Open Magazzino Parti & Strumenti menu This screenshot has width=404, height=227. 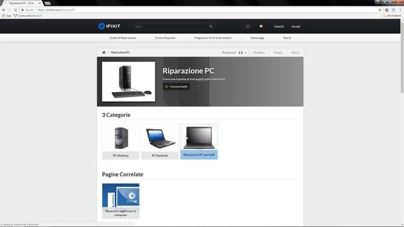[x=213, y=38]
